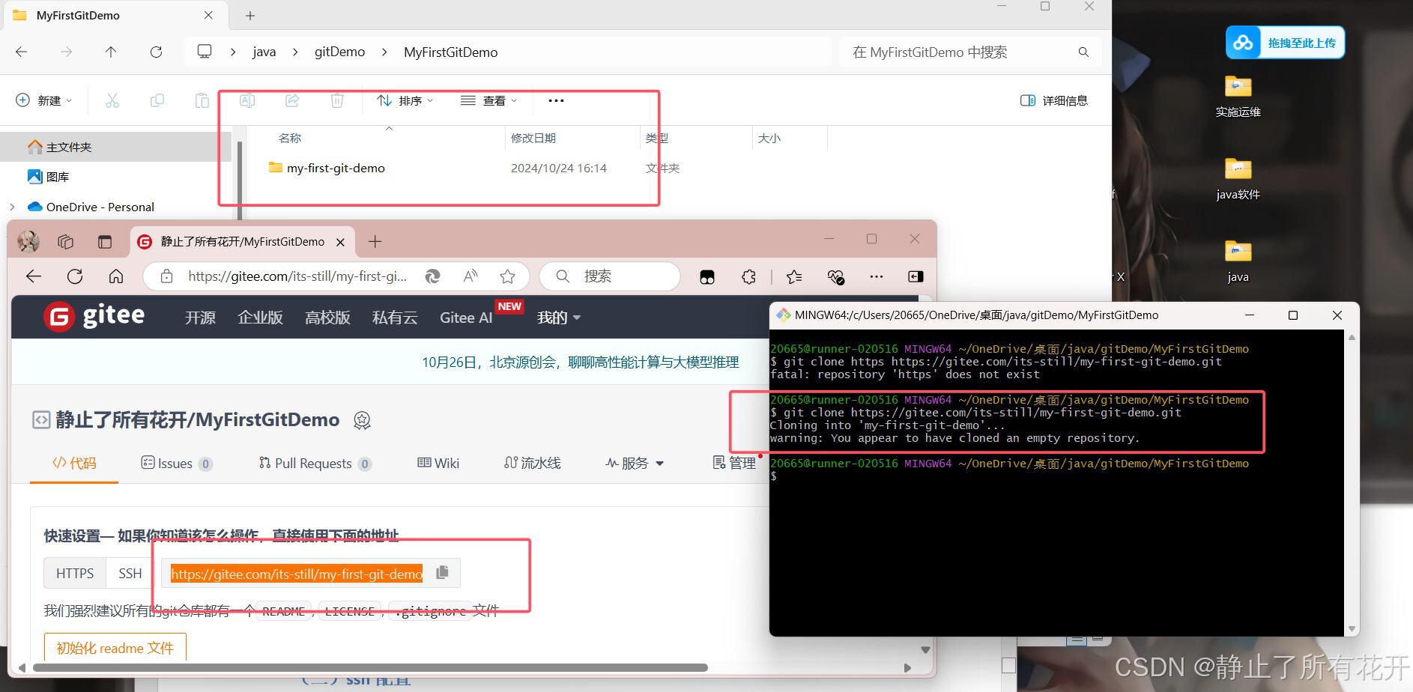Open the 私有云 menu on Gitee
Screen dimensions: 1413x692
coord(395,318)
